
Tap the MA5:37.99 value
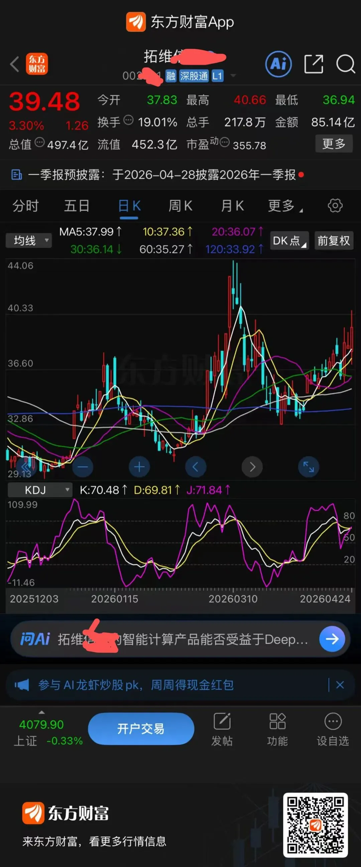[x=90, y=231]
